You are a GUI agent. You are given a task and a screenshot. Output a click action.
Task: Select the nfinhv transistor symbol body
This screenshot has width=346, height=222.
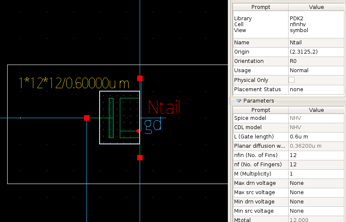coord(119,118)
